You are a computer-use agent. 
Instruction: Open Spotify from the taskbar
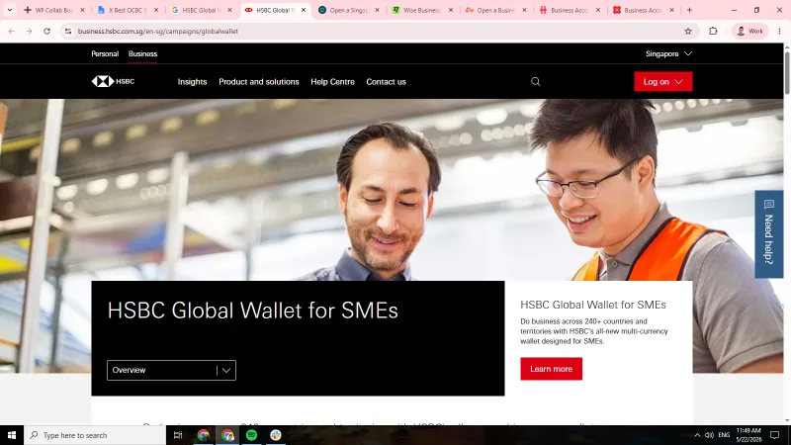coord(251,435)
